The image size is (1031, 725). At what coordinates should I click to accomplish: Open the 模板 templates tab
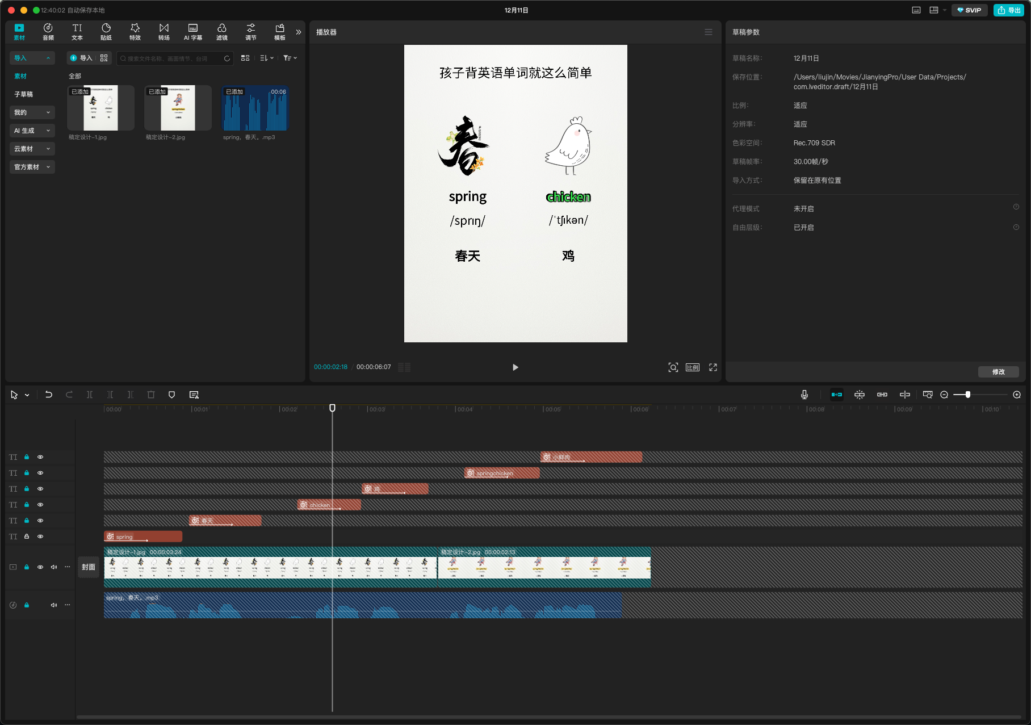pos(280,32)
